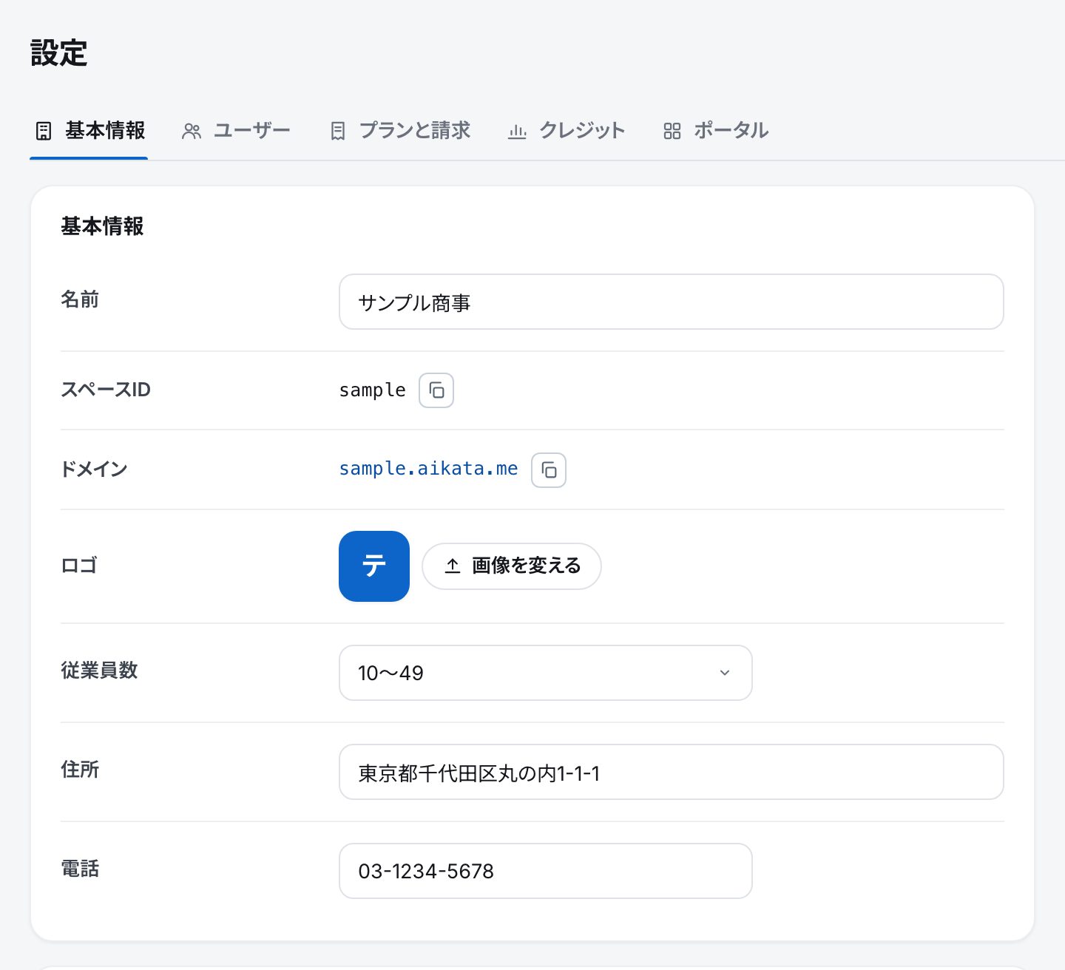This screenshot has height=970, width=1065.
Task: Click the 電話 label
Action: coord(80,869)
